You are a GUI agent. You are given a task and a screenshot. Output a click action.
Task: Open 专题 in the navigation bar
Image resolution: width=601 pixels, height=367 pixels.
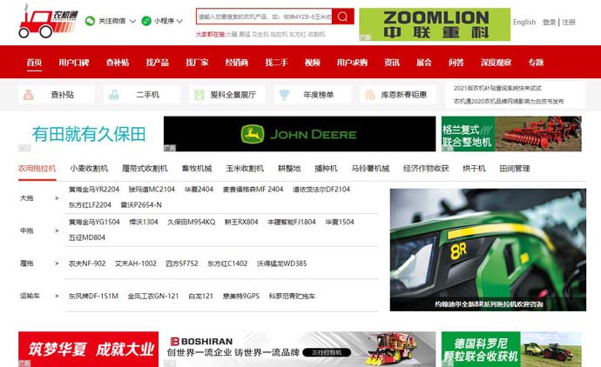pyautogui.click(x=536, y=63)
